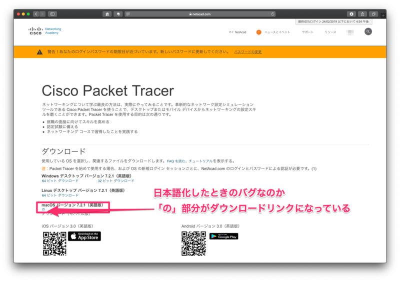Viewport: 400px width, 281px height.
Task: Reload the page with the refresh icon
Action: click(272, 14)
